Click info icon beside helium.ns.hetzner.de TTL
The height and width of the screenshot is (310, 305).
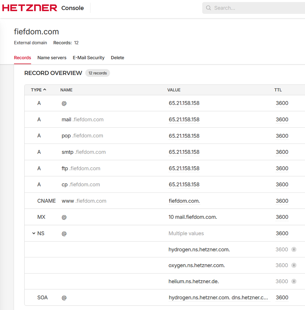tap(294, 282)
